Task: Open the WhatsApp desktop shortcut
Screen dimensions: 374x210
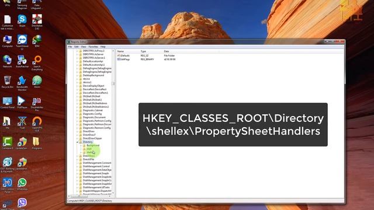Action: point(22,184)
